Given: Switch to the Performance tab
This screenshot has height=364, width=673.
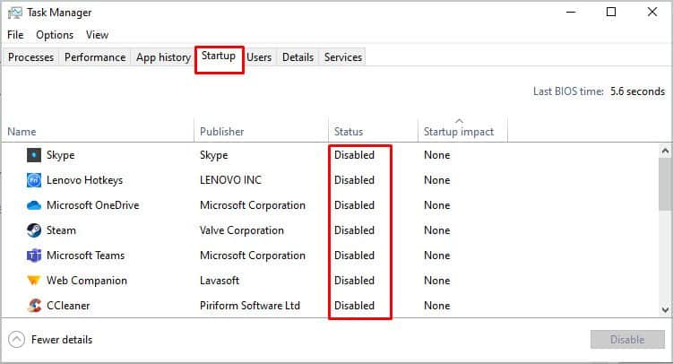Looking at the screenshot, I should pyautogui.click(x=95, y=57).
